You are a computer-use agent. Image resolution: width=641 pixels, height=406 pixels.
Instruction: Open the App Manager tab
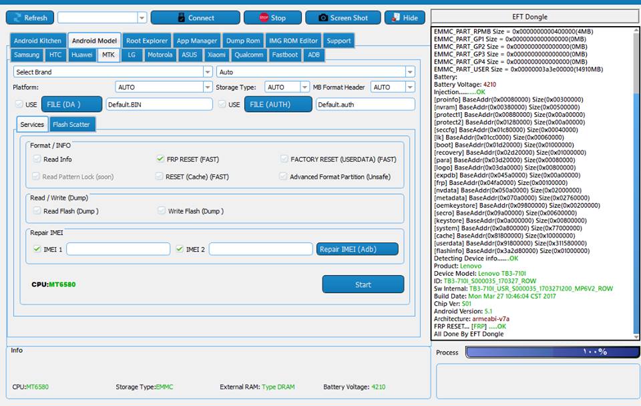(x=196, y=41)
